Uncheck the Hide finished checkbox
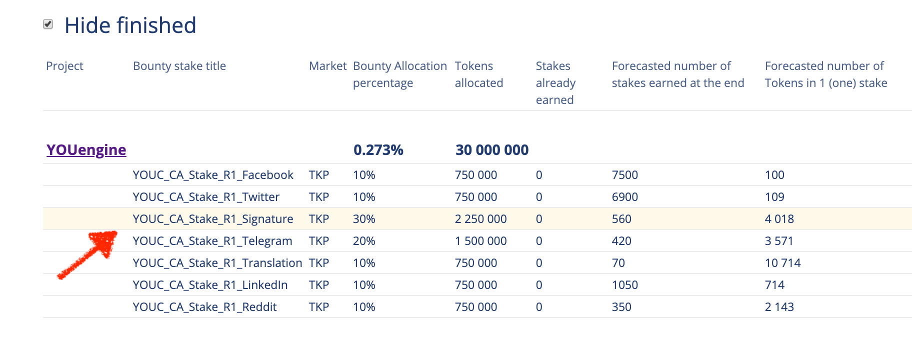The height and width of the screenshot is (349, 912). pyautogui.click(x=48, y=24)
